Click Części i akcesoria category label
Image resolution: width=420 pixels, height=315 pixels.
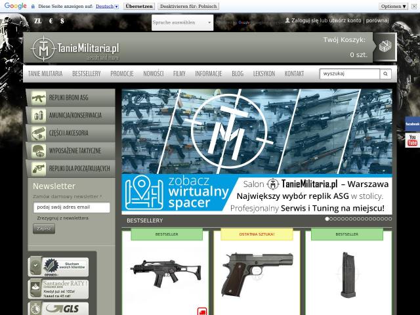click(68, 133)
